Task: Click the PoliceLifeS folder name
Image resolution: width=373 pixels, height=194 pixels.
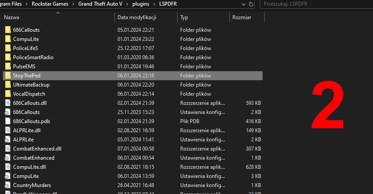Action: point(25,48)
